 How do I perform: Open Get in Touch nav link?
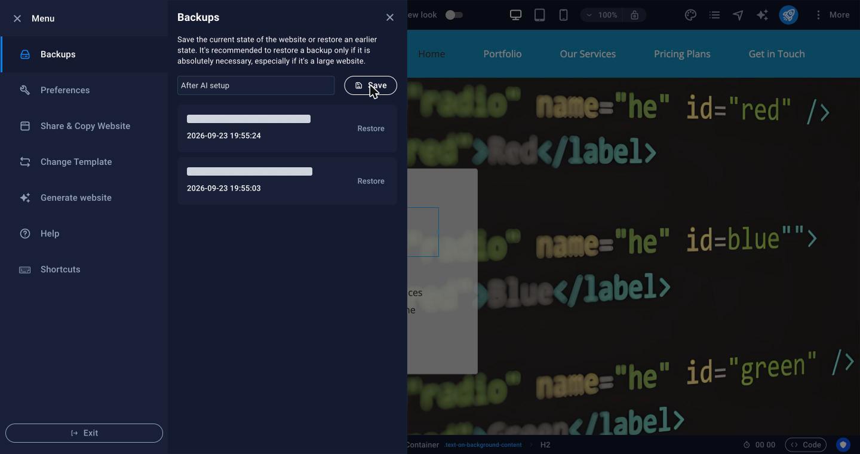pos(776,54)
